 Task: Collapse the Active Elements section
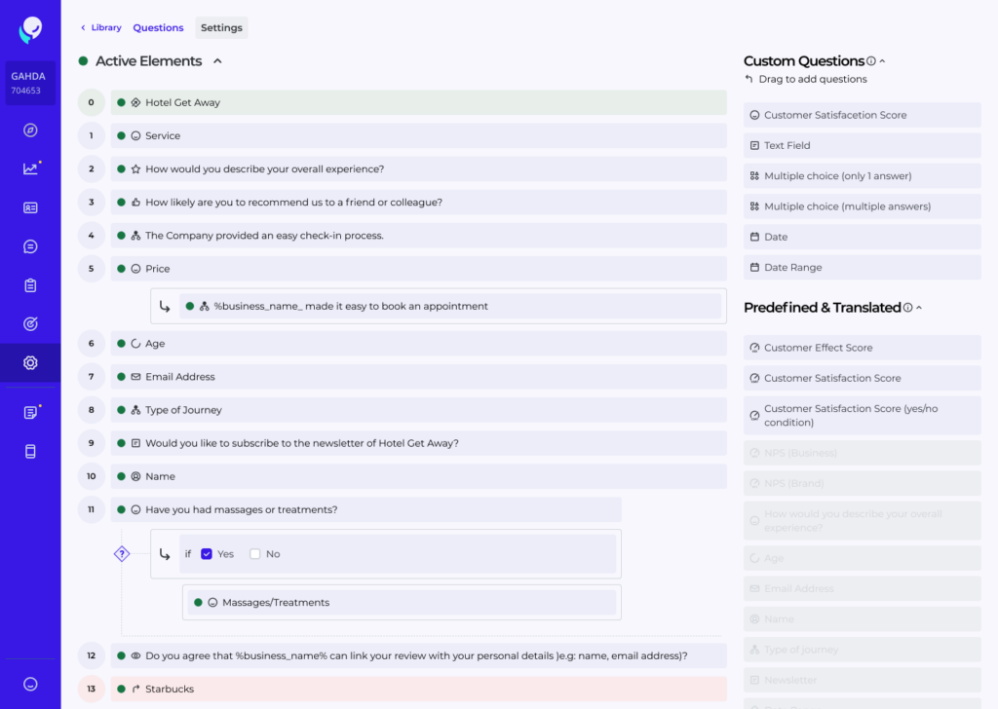(217, 61)
